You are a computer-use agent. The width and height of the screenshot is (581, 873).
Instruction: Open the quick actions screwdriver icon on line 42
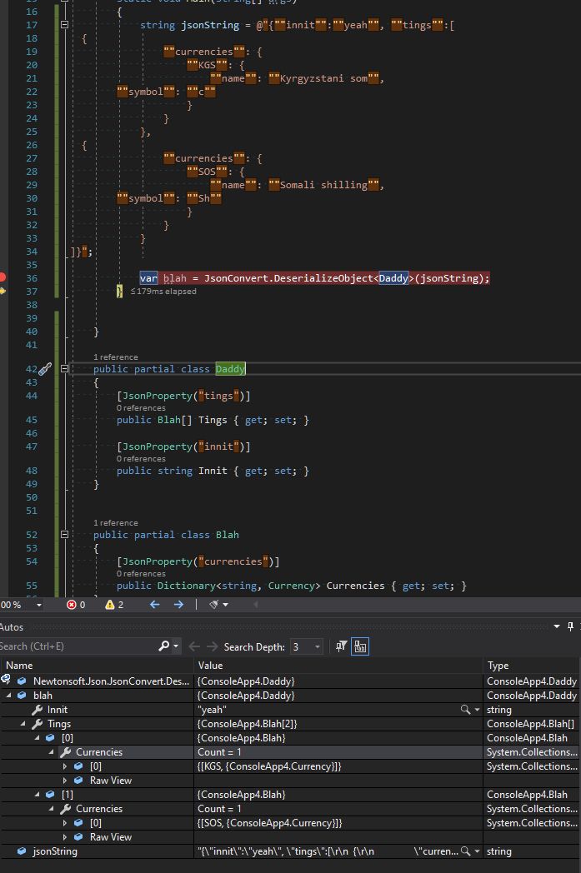tap(45, 368)
